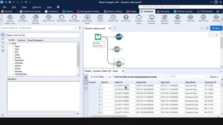Screen dimensions: 223x125
Task: Click the middle gray Dynamic Select node
Action: click(x=117, y=49)
